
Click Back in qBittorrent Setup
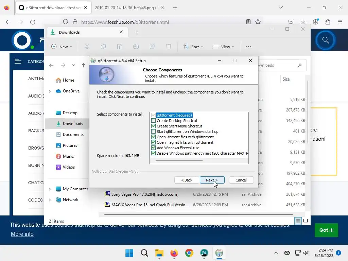187,180
